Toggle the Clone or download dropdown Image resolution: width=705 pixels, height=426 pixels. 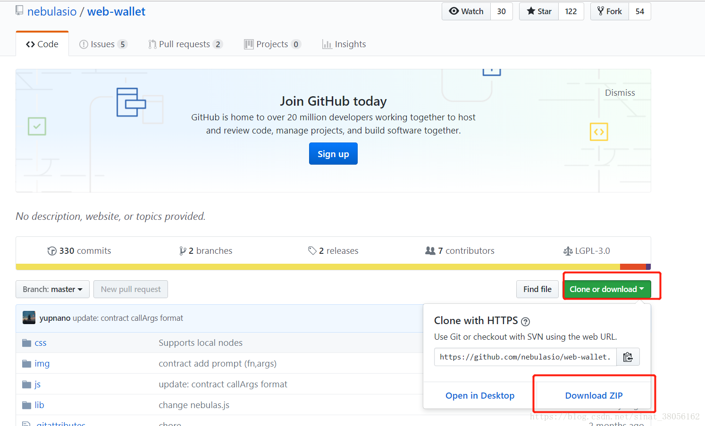(607, 289)
